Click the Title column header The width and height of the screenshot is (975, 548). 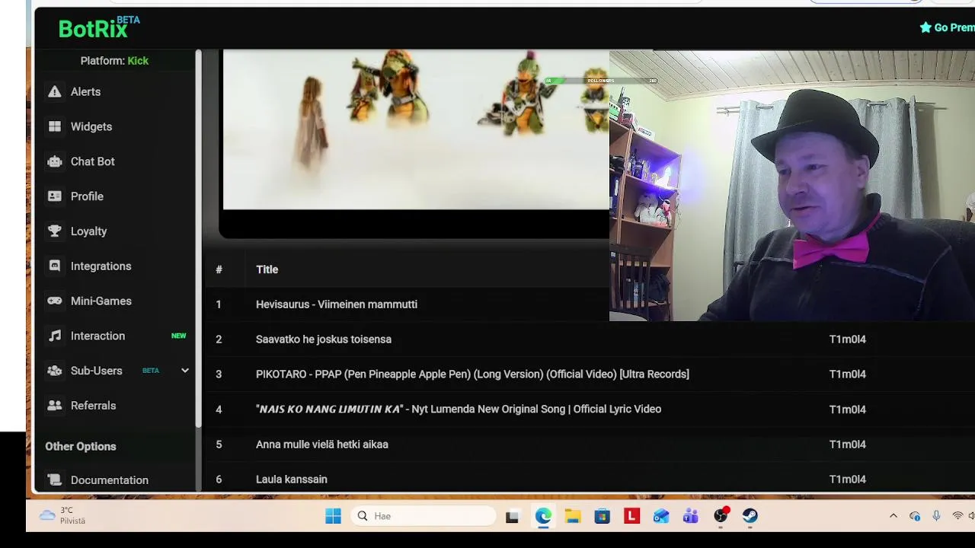[x=267, y=269]
